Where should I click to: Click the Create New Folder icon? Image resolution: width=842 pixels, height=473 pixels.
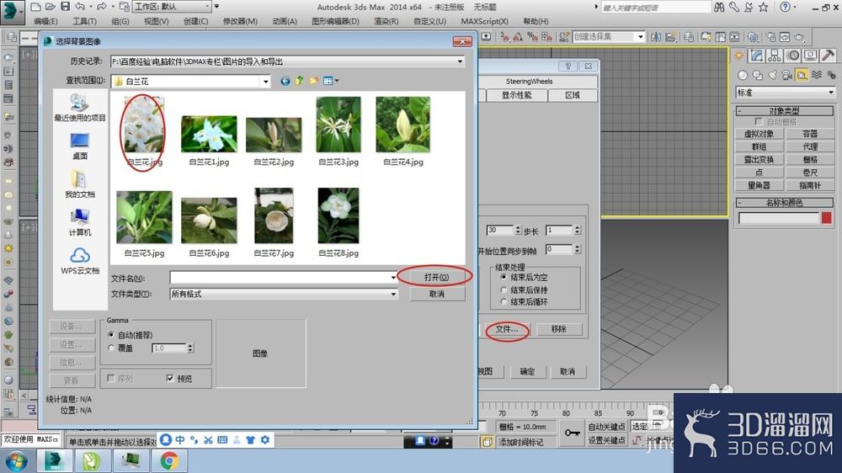click(313, 81)
